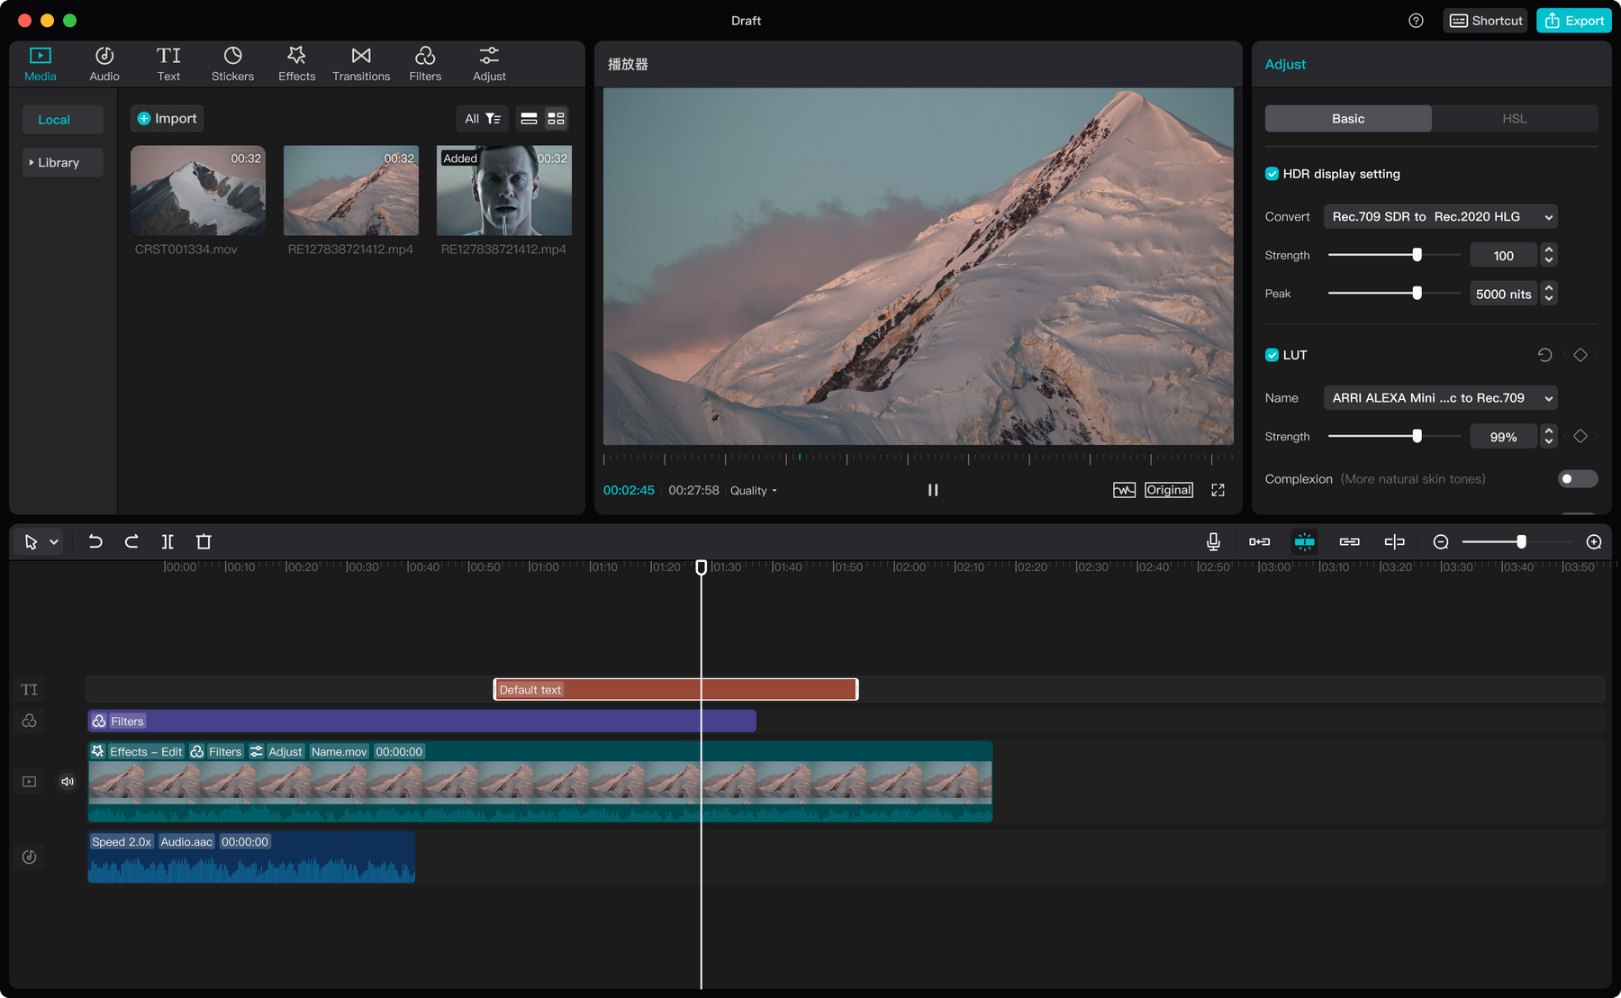This screenshot has width=1621, height=998.
Task: Click the split clip icon in timeline toolbar
Action: coord(168,541)
